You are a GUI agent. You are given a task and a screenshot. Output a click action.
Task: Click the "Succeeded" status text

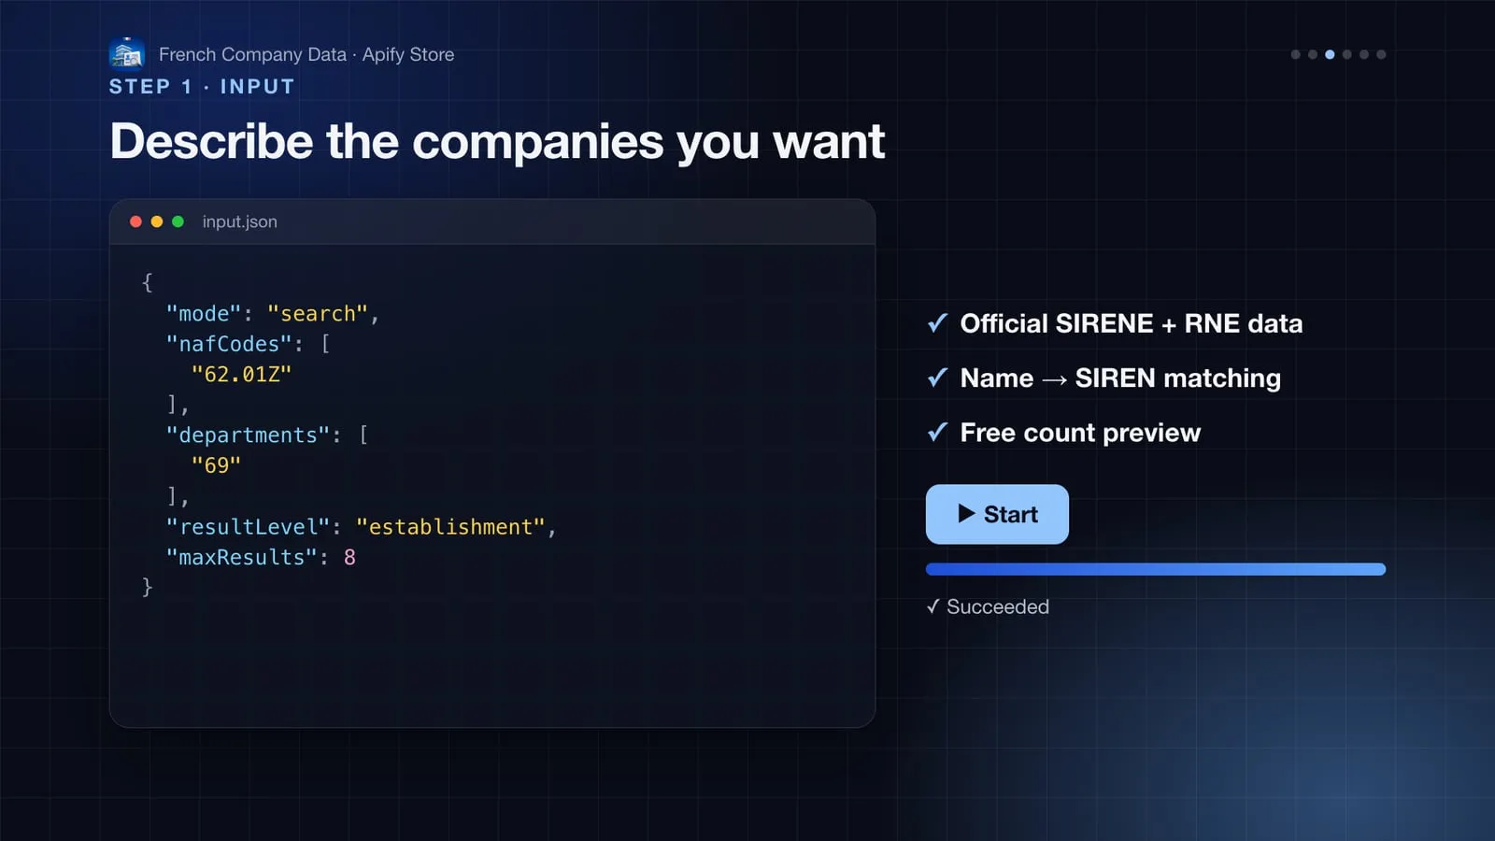click(998, 606)
